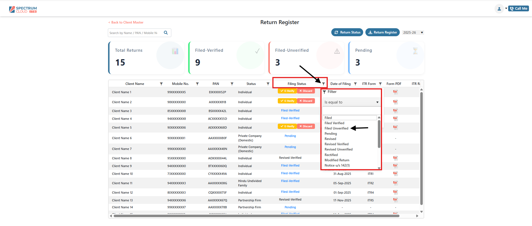Open the user profile icon menu
This screenshot has height=226, width=532.
(499, 9)
